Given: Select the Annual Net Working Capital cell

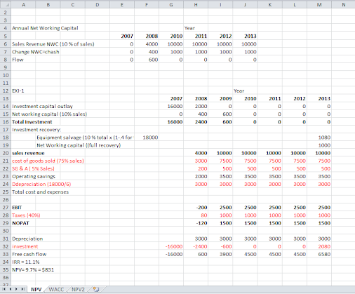Looking at the screenshot, I should (45, 28).
